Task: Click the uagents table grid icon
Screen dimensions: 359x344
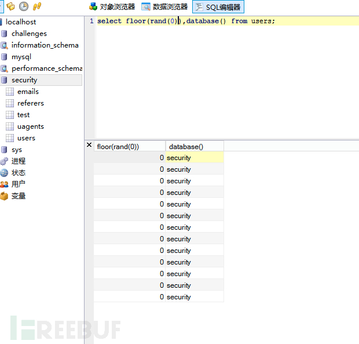Action: 10,126
